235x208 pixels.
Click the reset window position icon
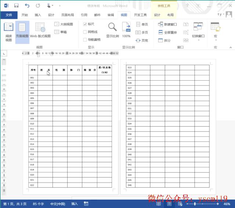[186, 40]
